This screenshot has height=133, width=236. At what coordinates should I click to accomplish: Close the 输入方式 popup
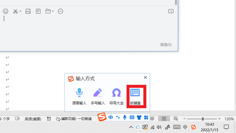[145, 77]
